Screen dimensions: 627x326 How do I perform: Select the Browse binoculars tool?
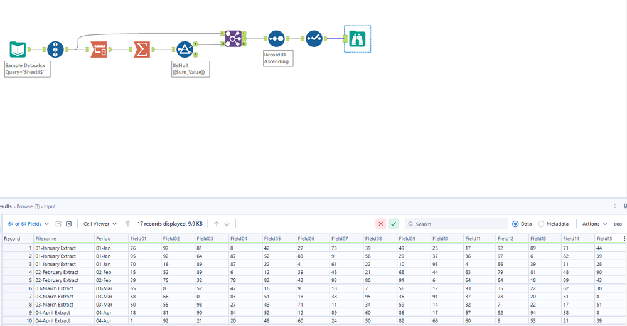pyautogui.click(x=357, y=39)
